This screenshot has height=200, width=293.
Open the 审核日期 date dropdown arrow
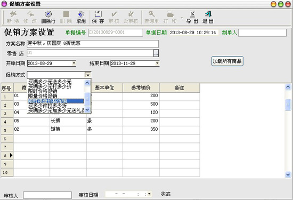[149, 194]
